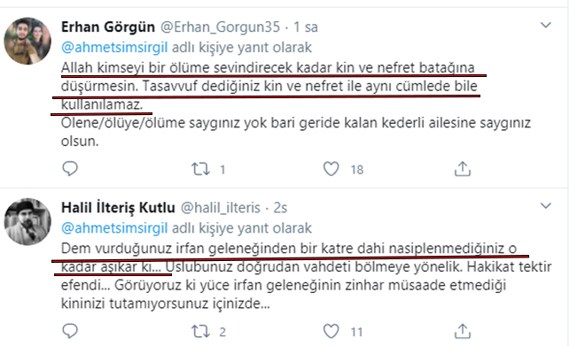This screenshot has height=346, width=585.
Task: Visit @ahmetsimsirgil mention in first tweet
Action: (114, 48)
